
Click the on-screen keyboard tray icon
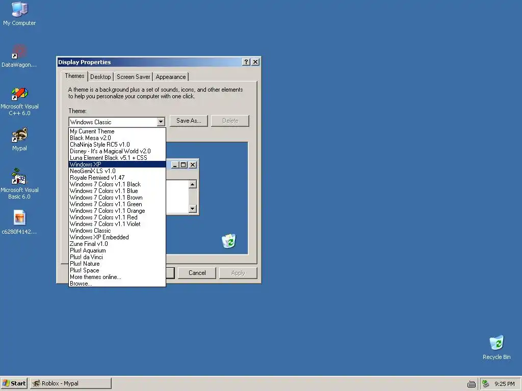click(x=472, y=384)
